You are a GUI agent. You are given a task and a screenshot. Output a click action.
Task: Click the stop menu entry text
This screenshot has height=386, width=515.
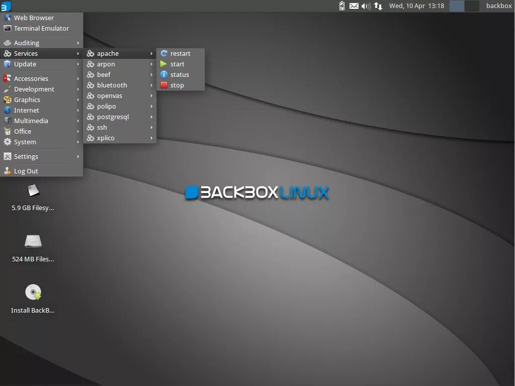177,85
